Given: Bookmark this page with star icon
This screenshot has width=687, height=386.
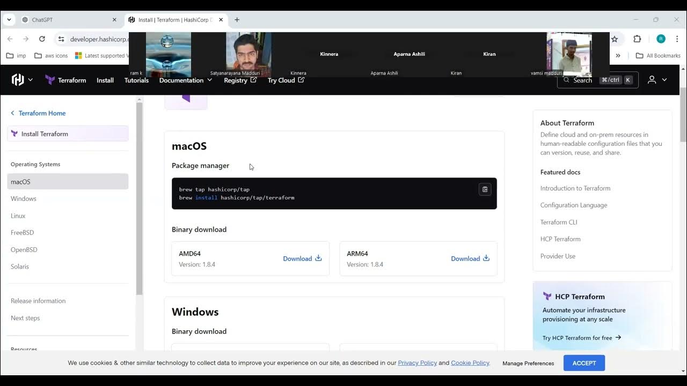Looking at the screenshot, I should (615, 39).
